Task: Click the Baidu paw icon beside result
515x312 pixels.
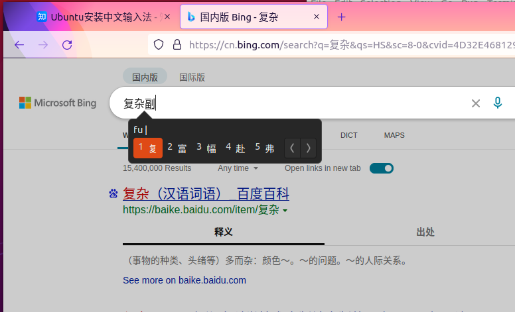Action: [113, 193]
